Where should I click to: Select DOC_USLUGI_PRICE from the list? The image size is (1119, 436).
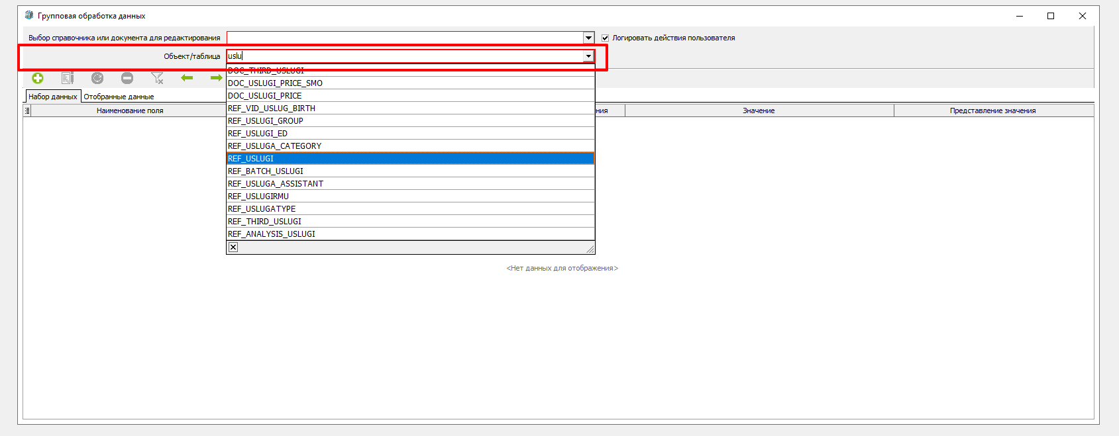(411, 96)
